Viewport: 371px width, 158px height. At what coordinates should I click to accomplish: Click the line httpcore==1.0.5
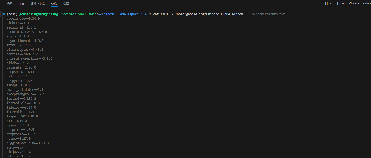(20, 130)
